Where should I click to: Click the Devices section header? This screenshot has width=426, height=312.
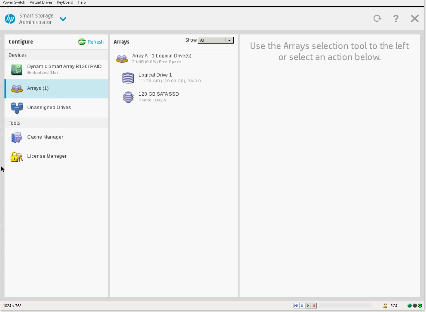[x=56, y=55]
